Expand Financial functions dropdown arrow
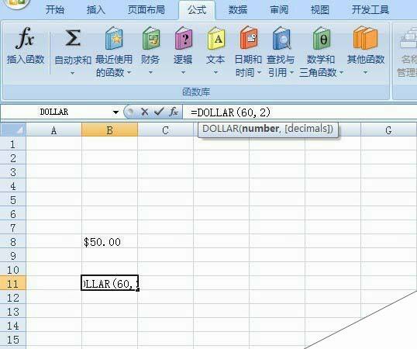Screen dimensions: 417x349 pyautogui.click(x=150, y=72)
